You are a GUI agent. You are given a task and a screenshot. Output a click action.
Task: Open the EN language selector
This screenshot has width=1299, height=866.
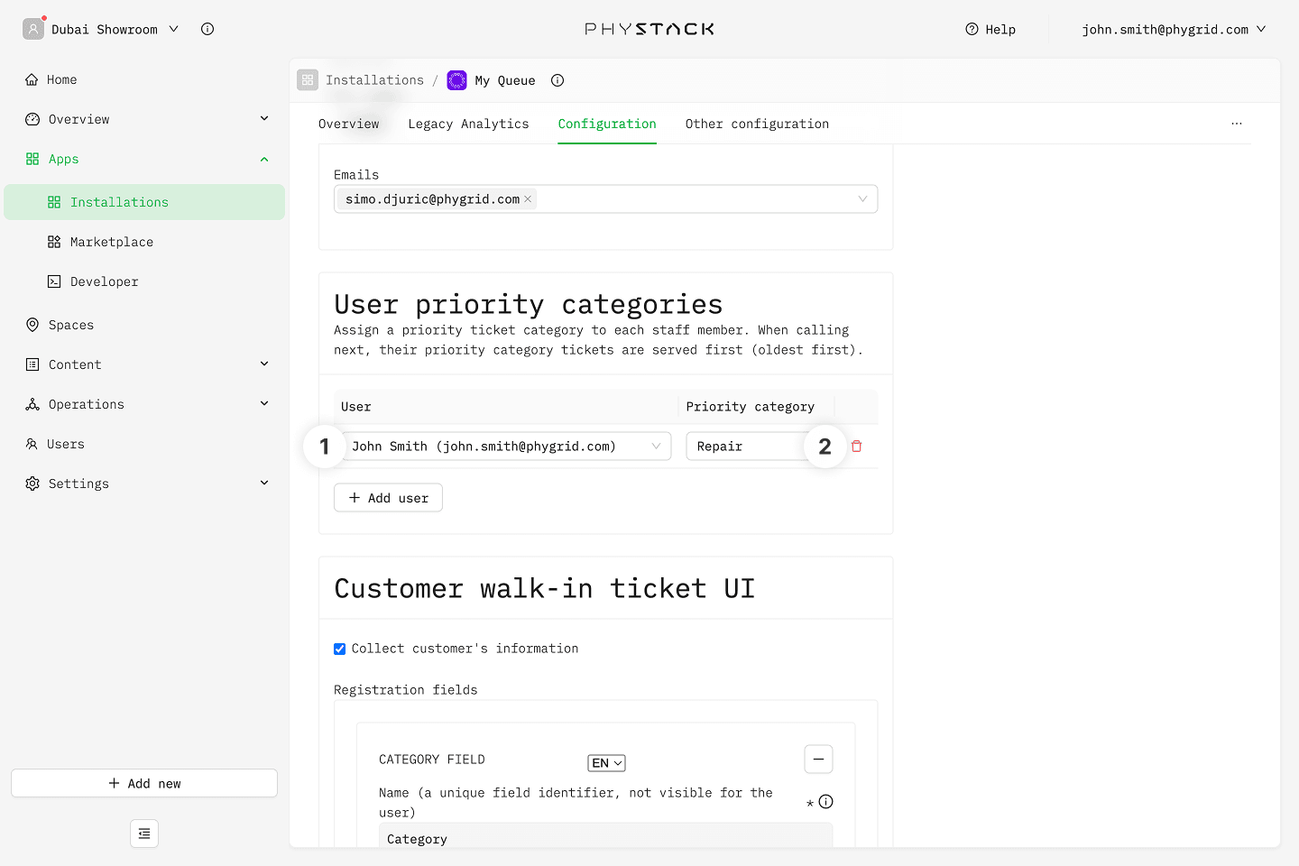pyautogui.click(x=606, y=763)
